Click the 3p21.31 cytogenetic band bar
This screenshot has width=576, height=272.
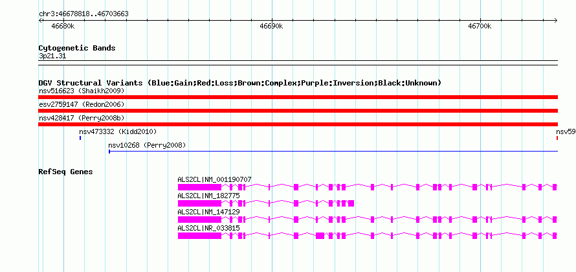[298, 63]
